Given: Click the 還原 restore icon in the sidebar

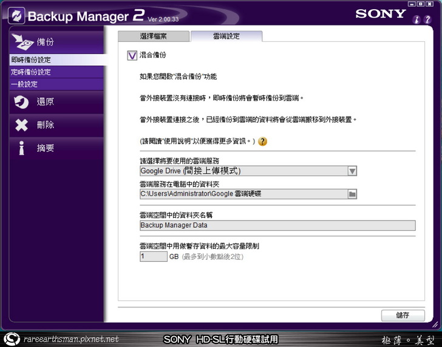Looking at the screenshot, I should coord(21,101).
